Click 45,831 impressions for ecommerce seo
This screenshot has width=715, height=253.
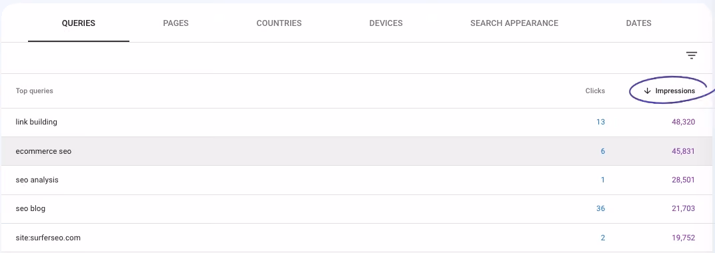click(683, 151)
